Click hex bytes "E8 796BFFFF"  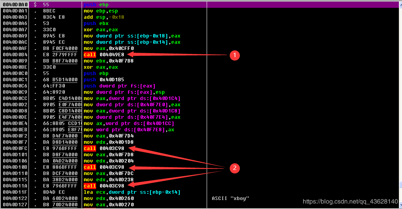pyautogui.click(x=60, y=186)
